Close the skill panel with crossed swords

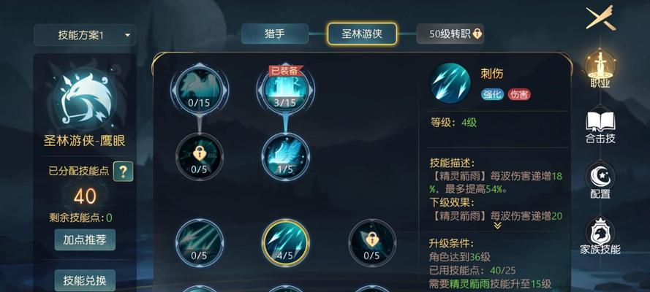tap(601, 18)
